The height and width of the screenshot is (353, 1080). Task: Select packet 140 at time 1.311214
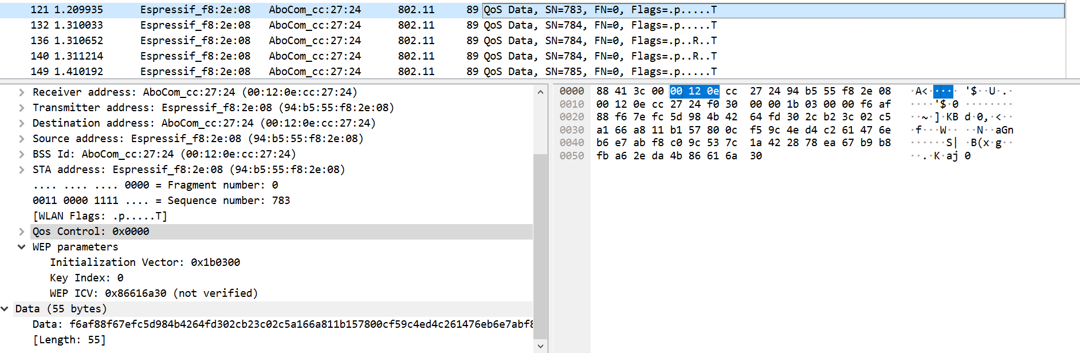[x=532, y=56]
